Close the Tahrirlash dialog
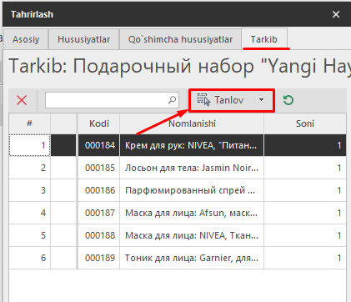351x302 pixels. 336,14
